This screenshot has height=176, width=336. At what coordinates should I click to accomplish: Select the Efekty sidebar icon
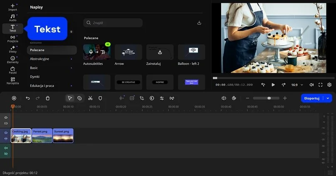coord(12,49)
